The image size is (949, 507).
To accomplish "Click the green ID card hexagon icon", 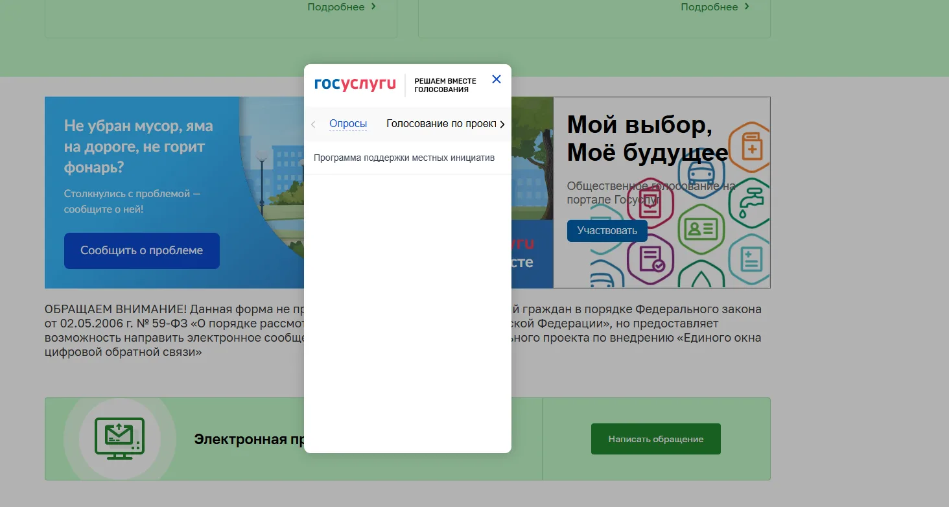I will (x=701, y=228).
